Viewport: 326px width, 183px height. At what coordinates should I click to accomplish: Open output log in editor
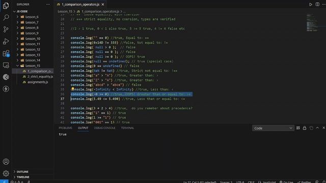(311, 128)
